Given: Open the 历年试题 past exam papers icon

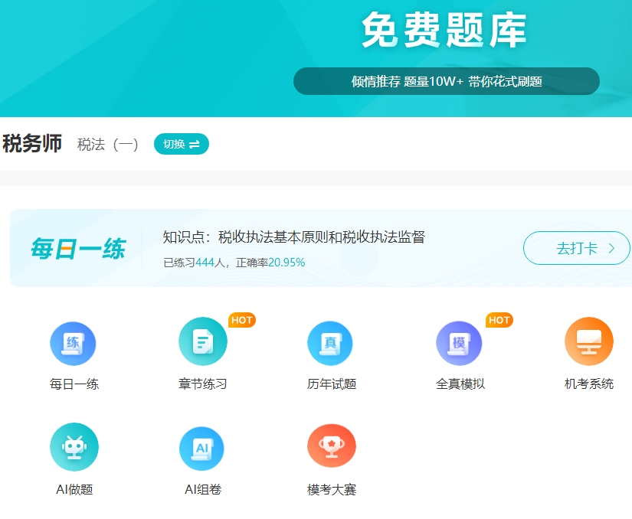Looking at the screenshot, I should [331, 349].
